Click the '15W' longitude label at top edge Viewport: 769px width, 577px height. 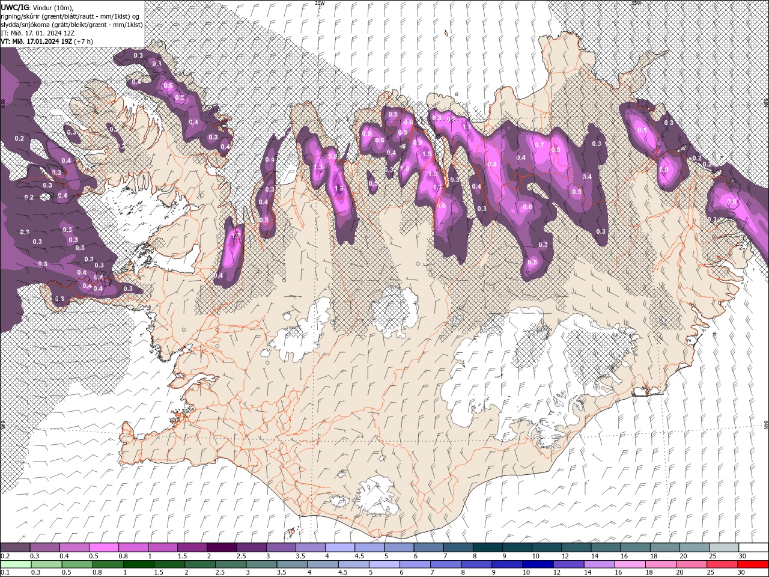pos(636,2)
